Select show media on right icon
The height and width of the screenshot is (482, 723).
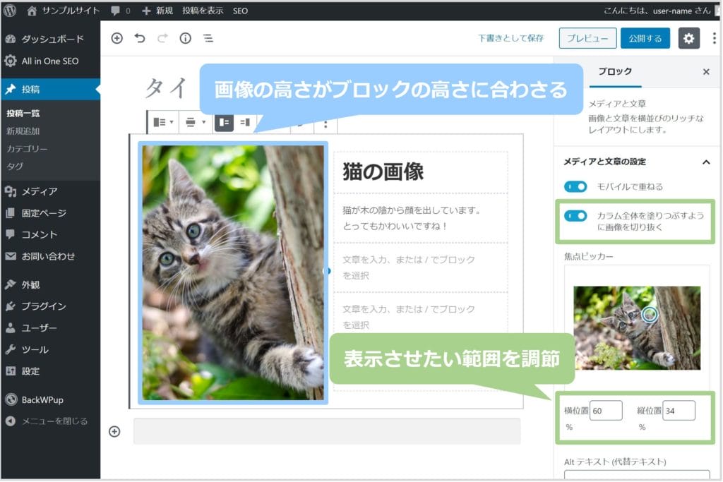click(x=245, y=122)
